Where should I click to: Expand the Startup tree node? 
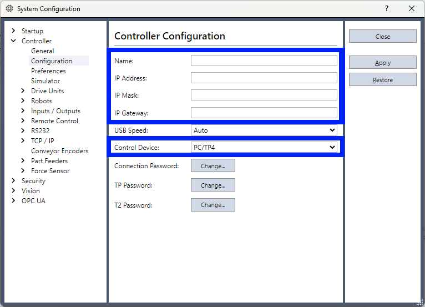pos(13,31)
